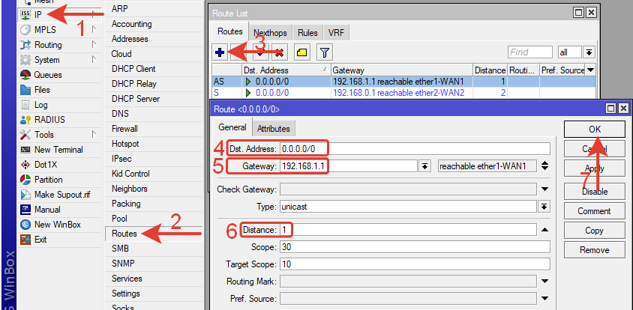The width and height of the screenshot is (633, 310).
Task: Open ARP in the IP submenu
Action: click(154, 9)
